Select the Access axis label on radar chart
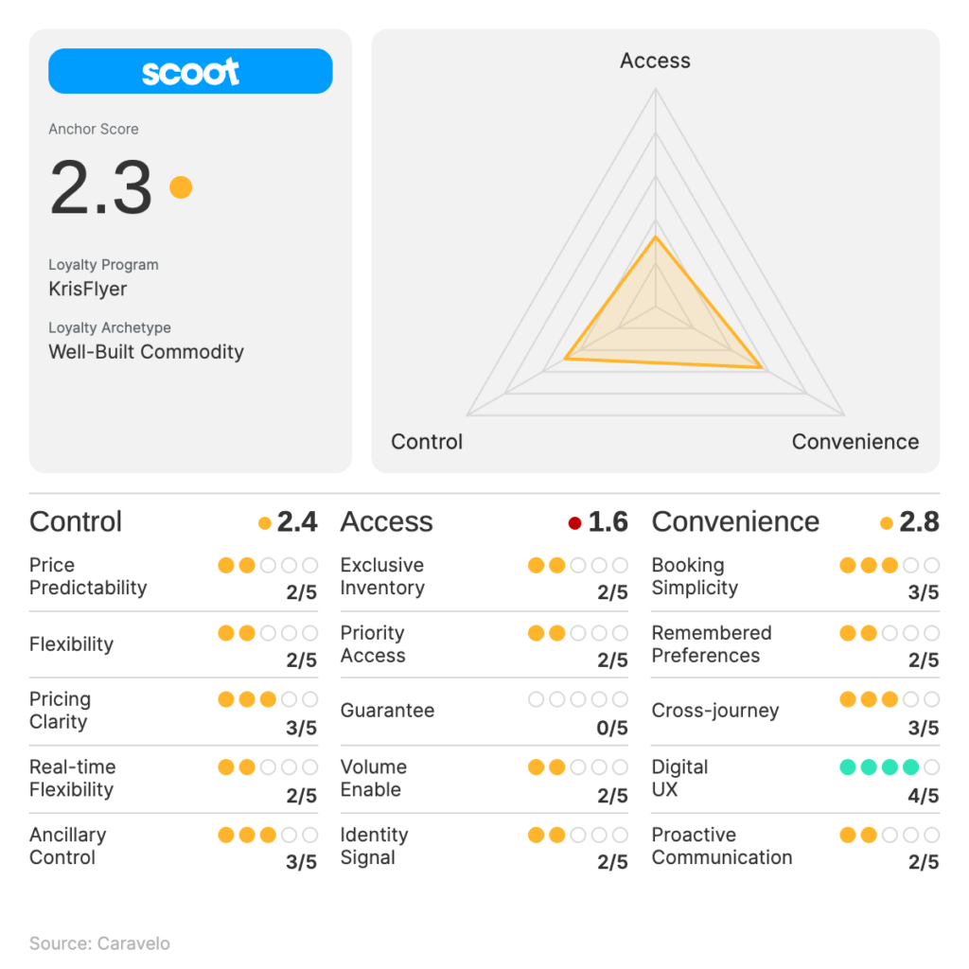The height and width of the screenshot is (969, 969). point(655,61)
